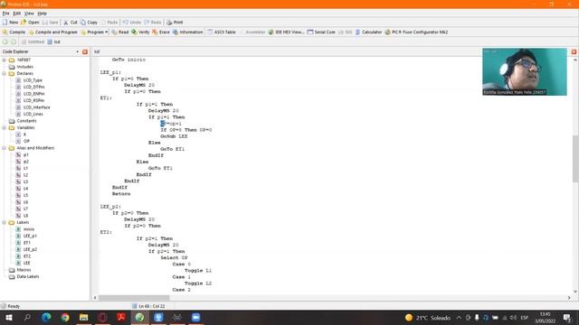Screen dimensions: 579x325
Task: Select the Data Labels folder
Action: pos(28,276)
